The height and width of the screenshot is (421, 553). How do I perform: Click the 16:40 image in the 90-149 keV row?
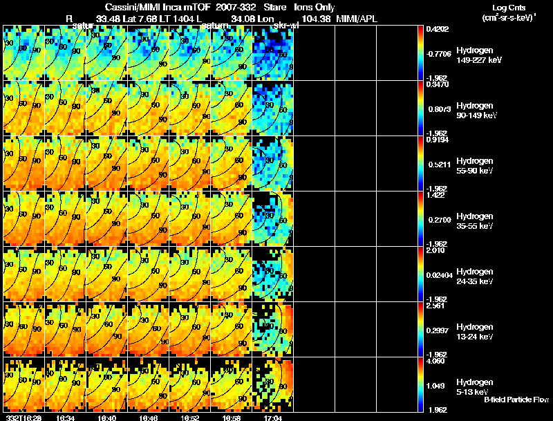[x=107, y=109]
